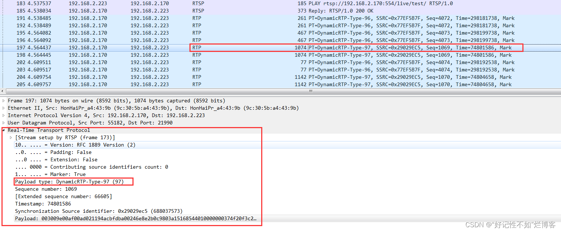The width and height of the screenshot is (561, 232).
Task: Select packet number 198 row
Action: 280,55
